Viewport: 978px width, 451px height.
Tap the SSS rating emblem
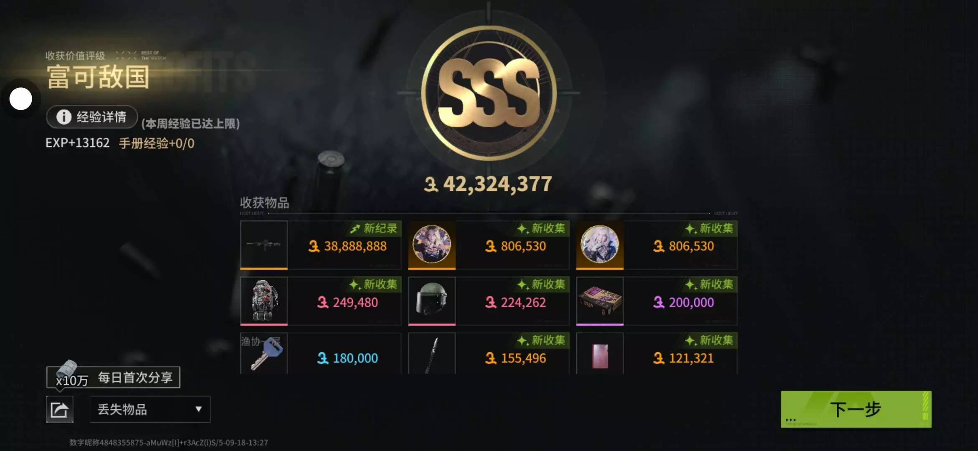(x=489, y=93)
